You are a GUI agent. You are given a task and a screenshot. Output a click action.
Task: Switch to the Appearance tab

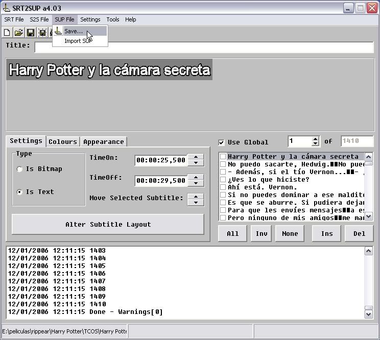(104, 142)
